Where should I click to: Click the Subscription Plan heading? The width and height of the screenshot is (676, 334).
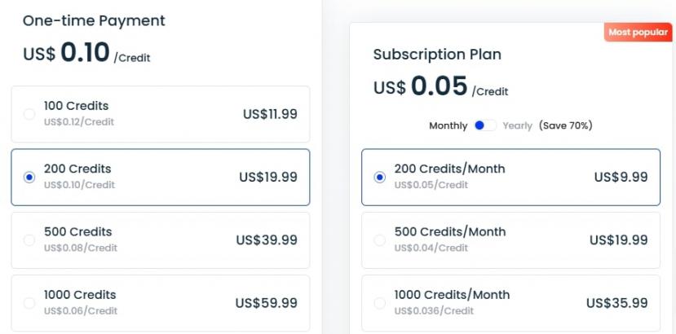pyautogui.click(x=437, y=55)
